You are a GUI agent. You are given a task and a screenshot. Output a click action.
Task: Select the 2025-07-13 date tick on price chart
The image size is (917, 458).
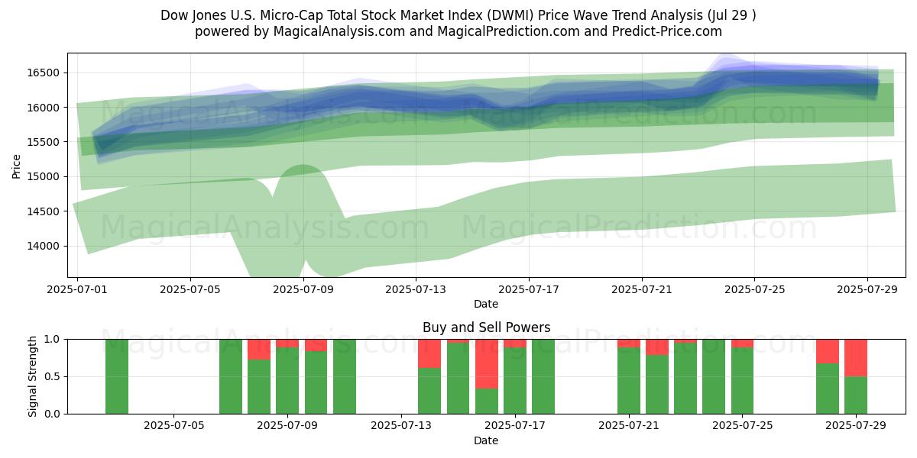coord(416,290)
